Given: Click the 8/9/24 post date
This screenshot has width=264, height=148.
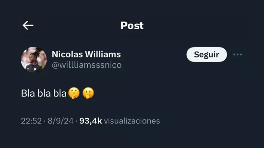Looking at the screenshot, I should click(x=61, y=121).
